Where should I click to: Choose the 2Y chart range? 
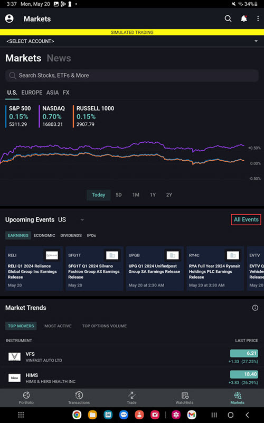point(169,195)
